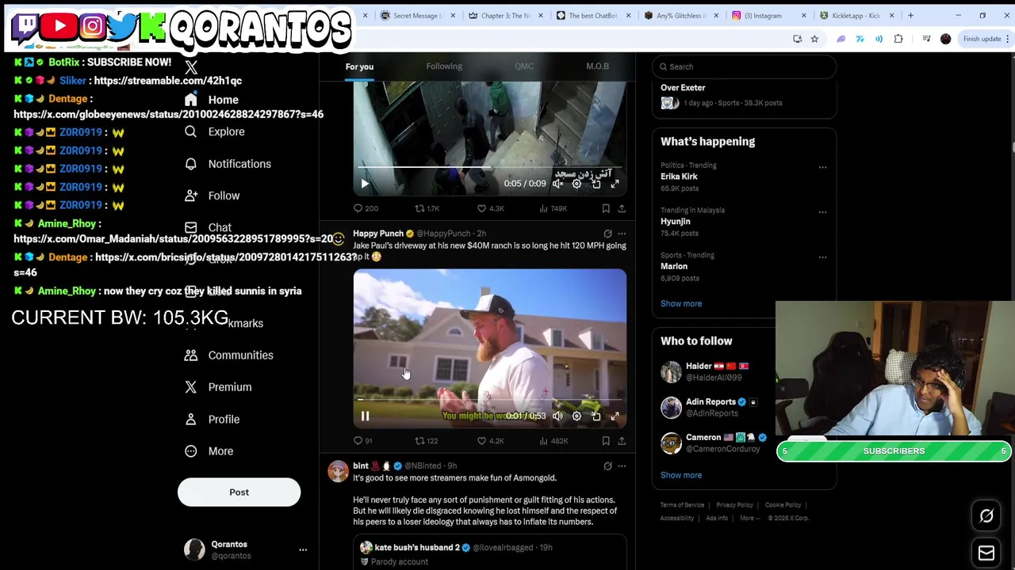Open the Follow people icon
This screenshot has height=570, width=1015.
tap(190, 196)
